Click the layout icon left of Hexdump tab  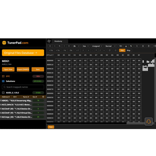pyautogui.click(x=49, y=41)
